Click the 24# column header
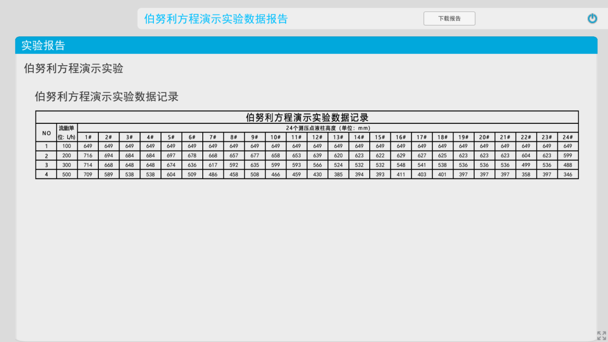The height and width of the screenshot is (342, 608). (x=568, y=137)
